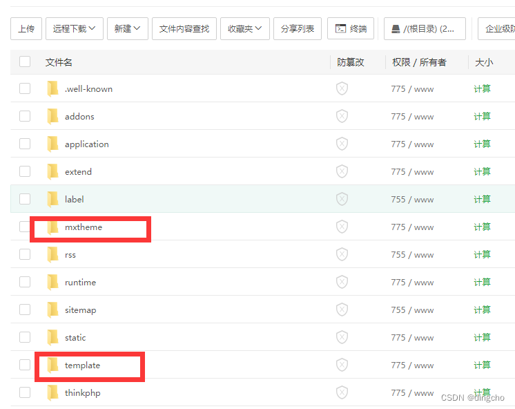Expand the 新建 dropdown menu
Image resolution: width=515 pixels, height=409 pixels.
(127, 28)
